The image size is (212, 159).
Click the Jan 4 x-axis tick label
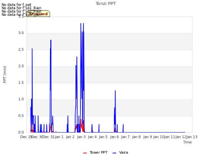click(92, 137)
